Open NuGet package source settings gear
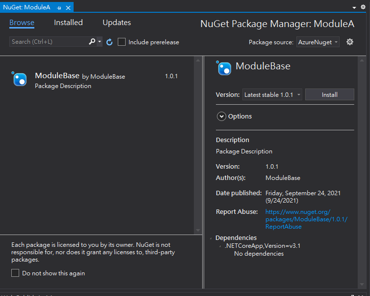The height and width of the screenshot is (296, 370). 350,42
